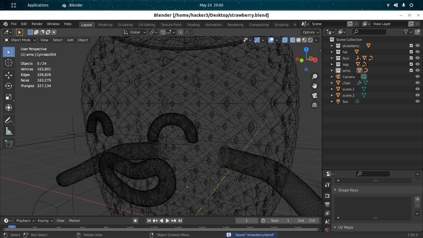Play the animation forward
The height and width of the screenshot is (238, 423).
tap(167, 221)
